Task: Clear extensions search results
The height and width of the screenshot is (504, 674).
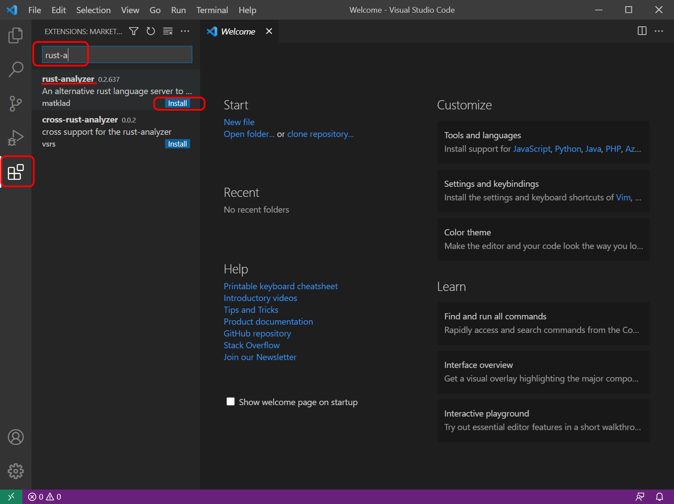Action: pos(168,31)
